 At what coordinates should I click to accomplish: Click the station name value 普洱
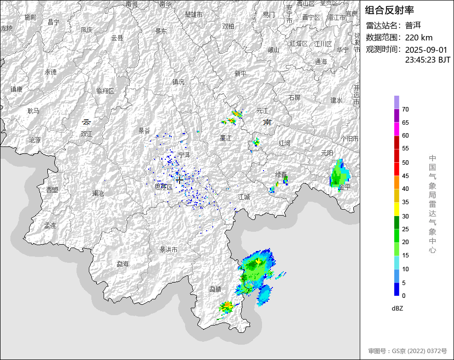[x=413, y=26]
